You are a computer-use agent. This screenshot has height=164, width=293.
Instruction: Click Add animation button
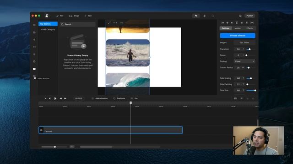(100, 98)
